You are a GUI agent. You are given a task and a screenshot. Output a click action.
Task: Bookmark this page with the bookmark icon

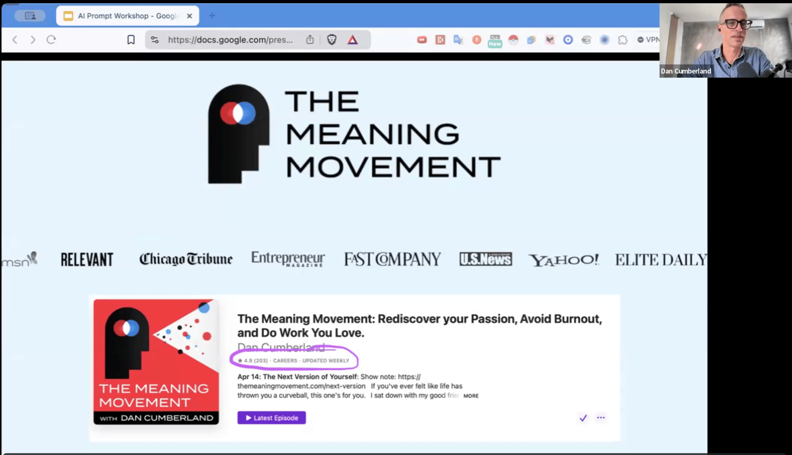tap(131, 40)
